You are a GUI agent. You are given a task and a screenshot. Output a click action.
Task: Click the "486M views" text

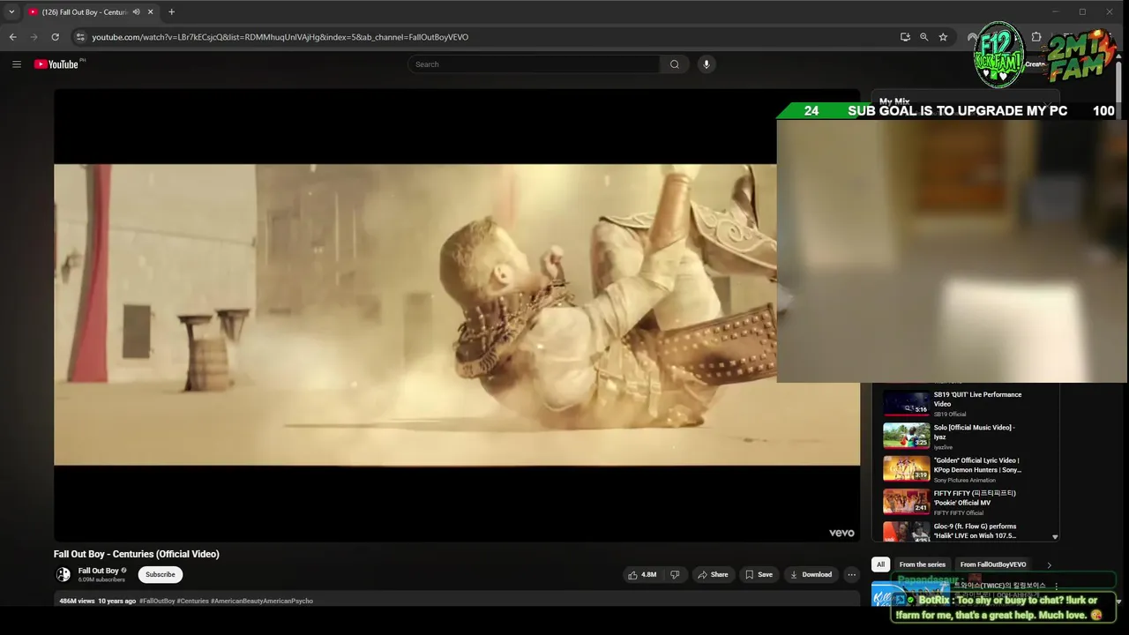pos(77,601)
